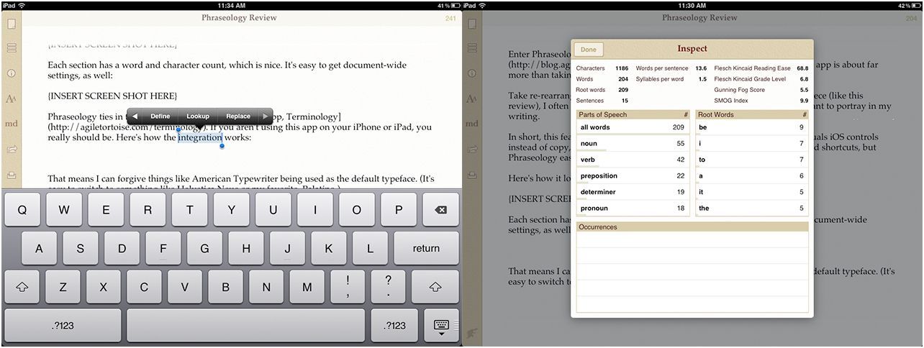The height and width of the screenshot is (348, 924).
Task: Select the 'all words' row in Parts of Speech
Action: 633,127
